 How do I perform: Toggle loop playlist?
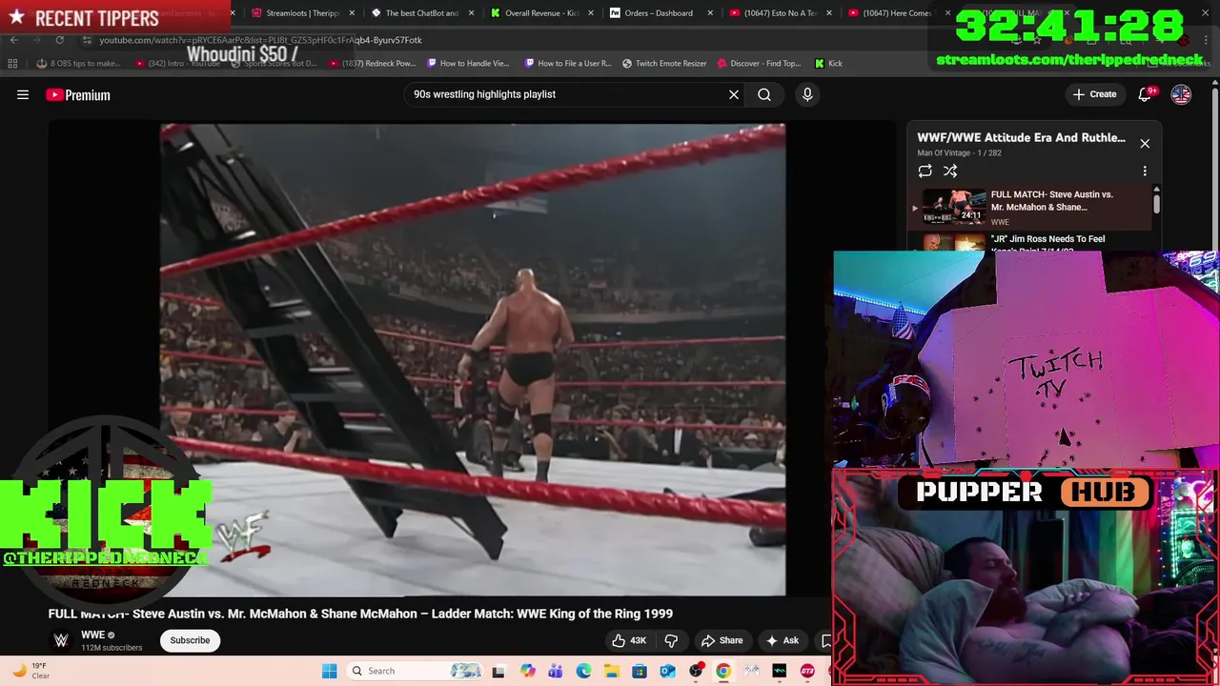(x=925, y=171)
